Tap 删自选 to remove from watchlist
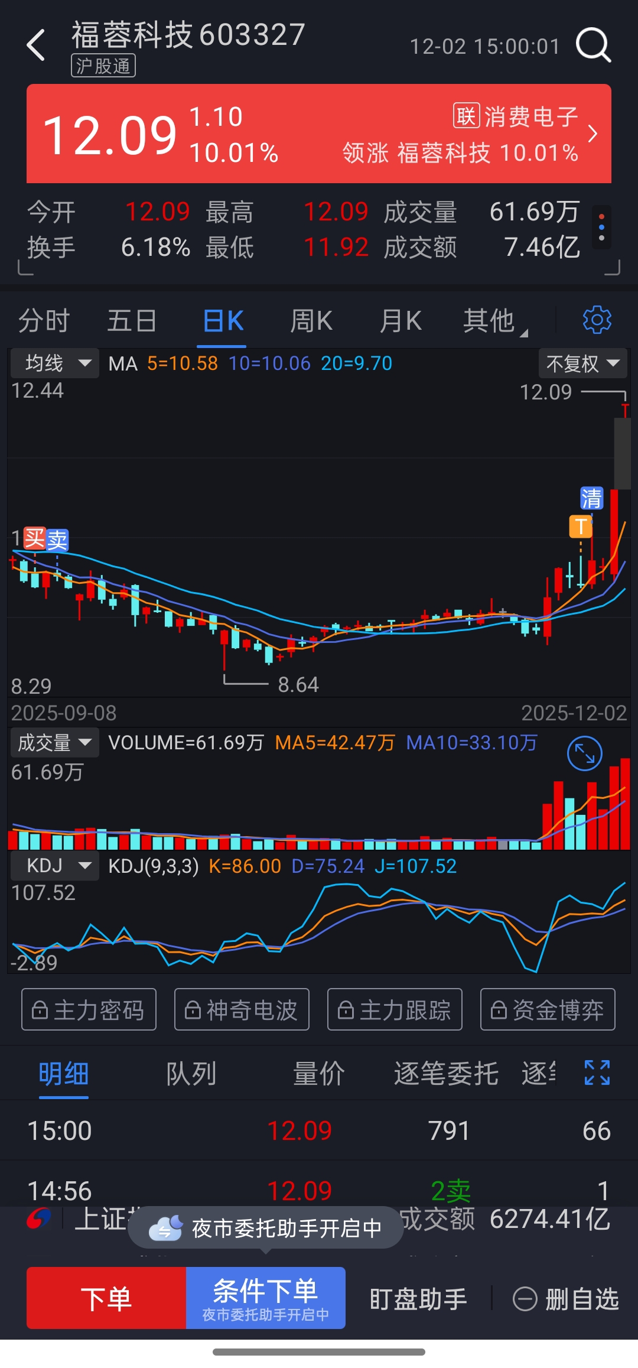638x1368 pixels. click(566, 1299)
